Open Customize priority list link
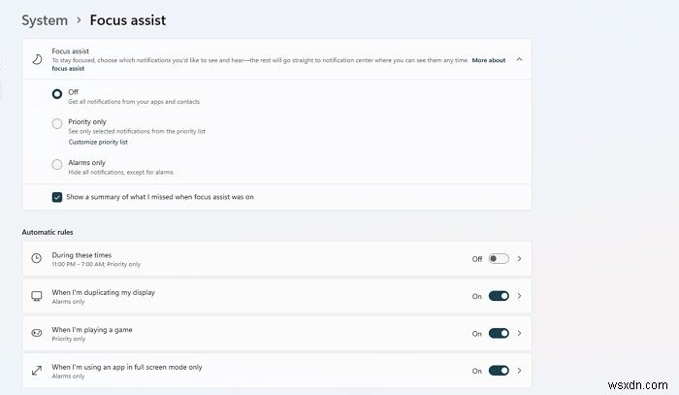 (x=104, y=142)
